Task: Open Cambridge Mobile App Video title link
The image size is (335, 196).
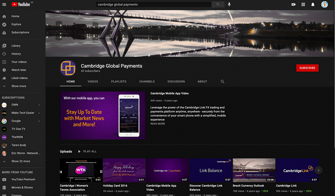Action: (169, 93)
